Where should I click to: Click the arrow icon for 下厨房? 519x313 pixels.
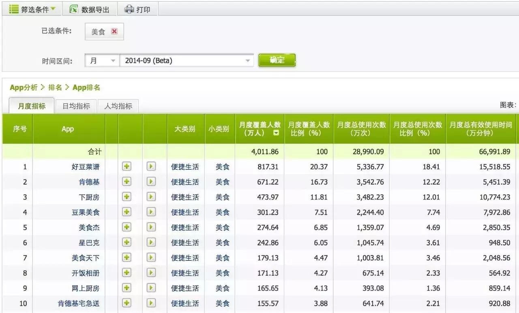click(x=151, y=197)
